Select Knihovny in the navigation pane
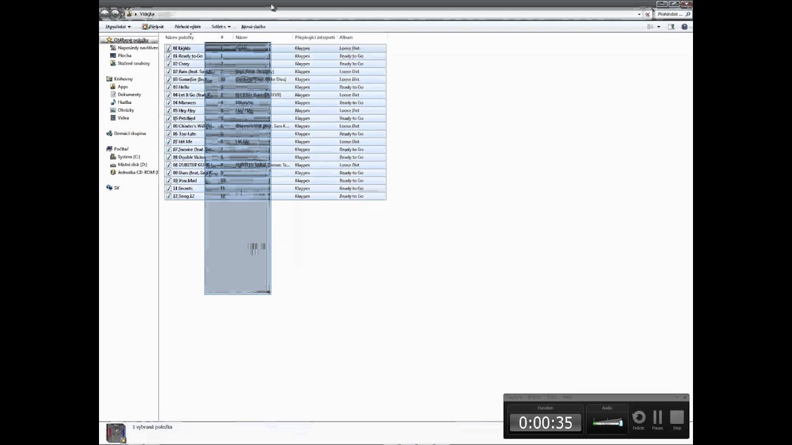 point(123,78)
